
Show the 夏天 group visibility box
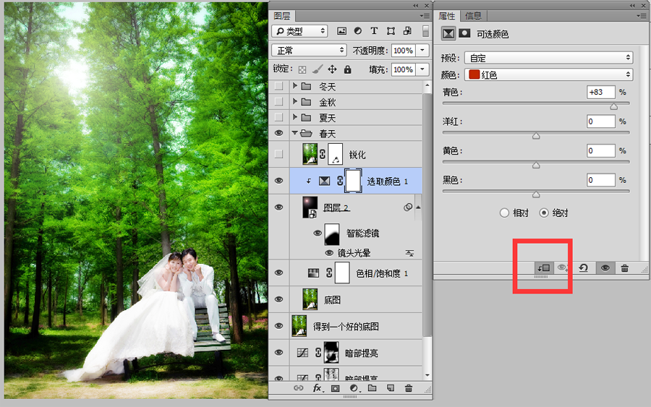coord(279,117)
